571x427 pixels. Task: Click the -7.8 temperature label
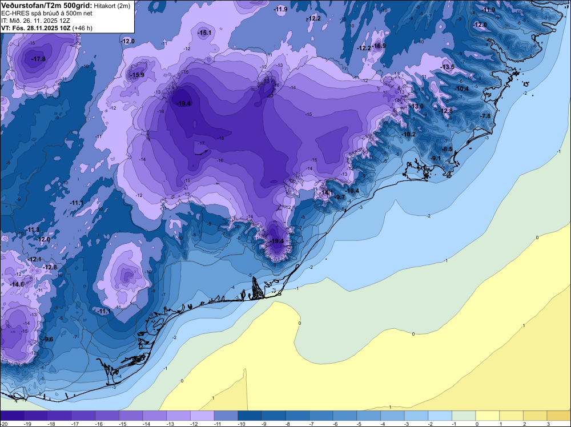[485, 116]
